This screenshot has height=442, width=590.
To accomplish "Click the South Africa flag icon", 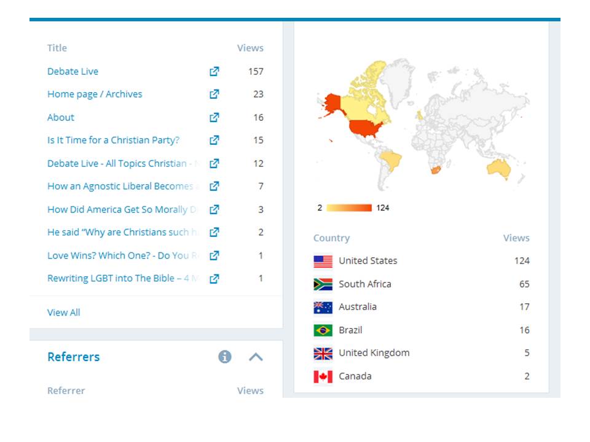I will pyautogui.click(x=323, y=284).
